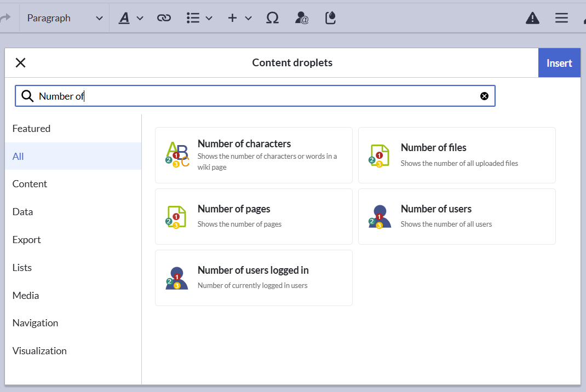Clear the search field text
The width and height of the screenshot is (586, 392).
point(484,96)
